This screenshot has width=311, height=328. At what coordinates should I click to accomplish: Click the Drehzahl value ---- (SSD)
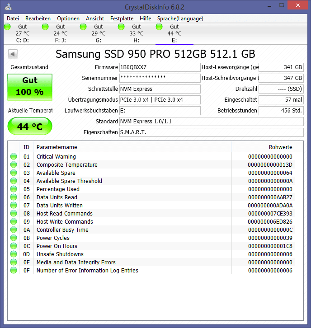[x=281, y=89]
